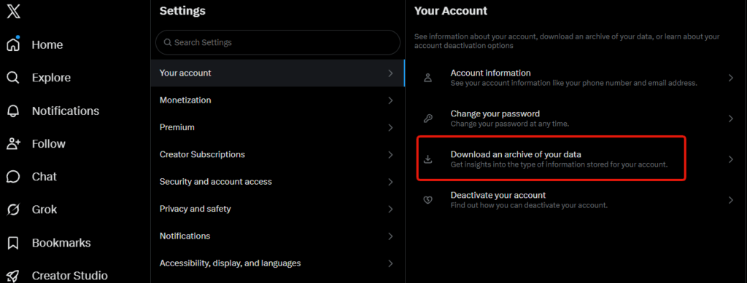This screenshot has height=283, width=747.
Task: Click the Grok icon in sidebar
Action: [x=13, y=210]
